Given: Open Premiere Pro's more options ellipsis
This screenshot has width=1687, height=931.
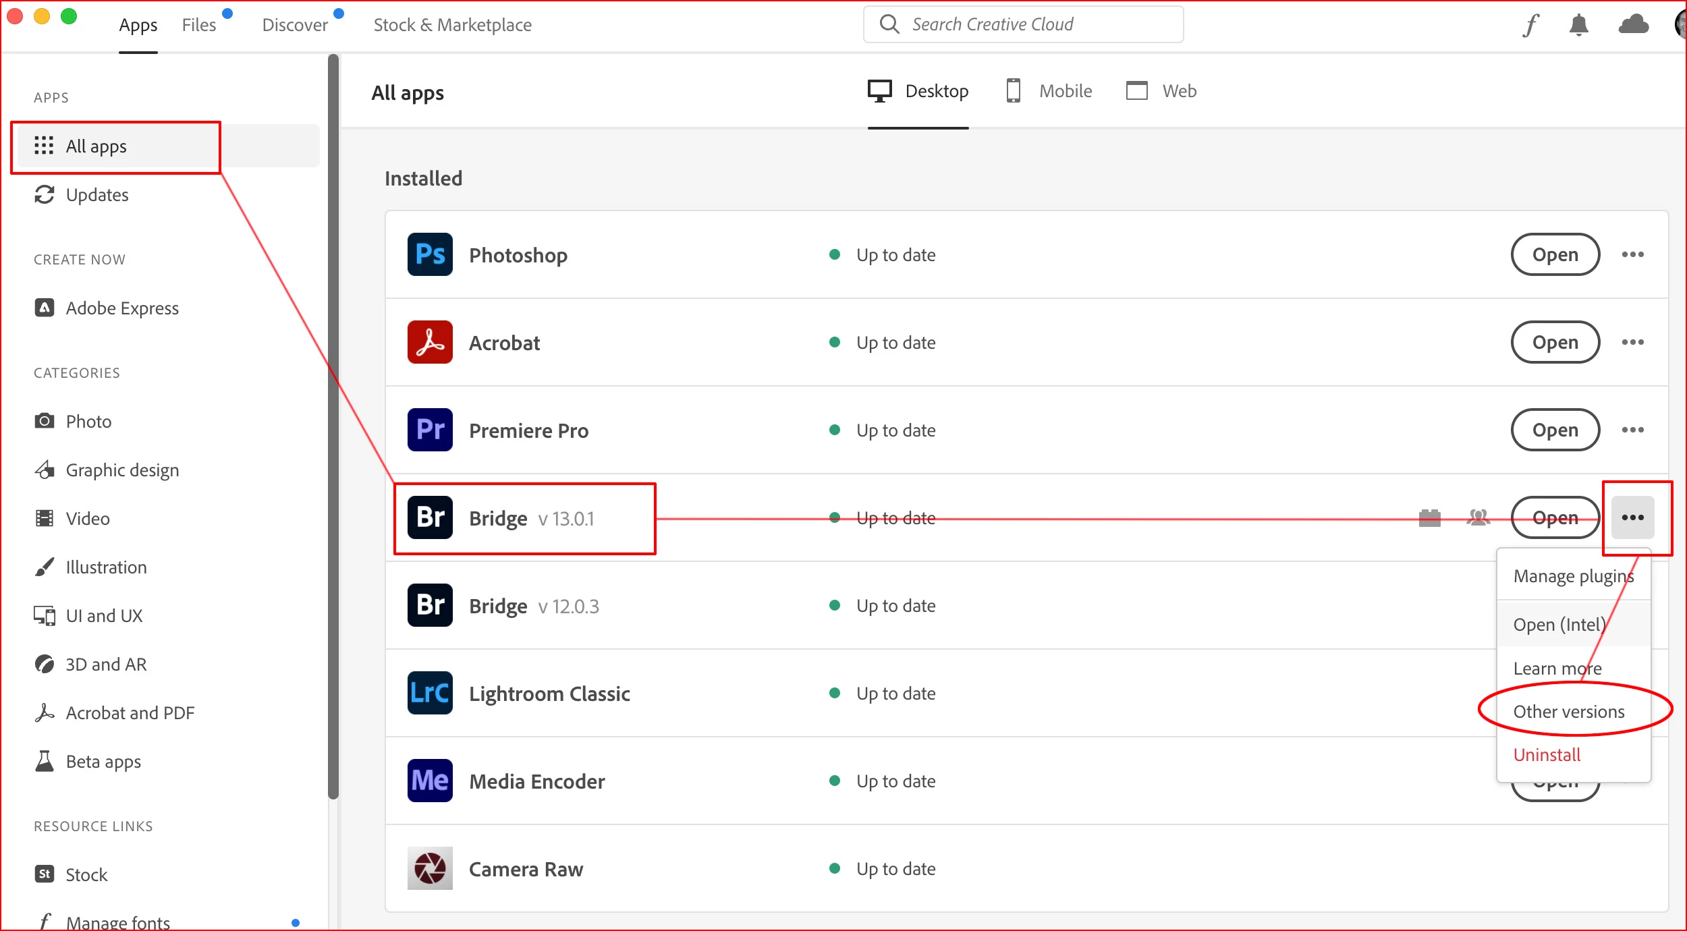Looking at the screenshot, I should coord(1632,430).
